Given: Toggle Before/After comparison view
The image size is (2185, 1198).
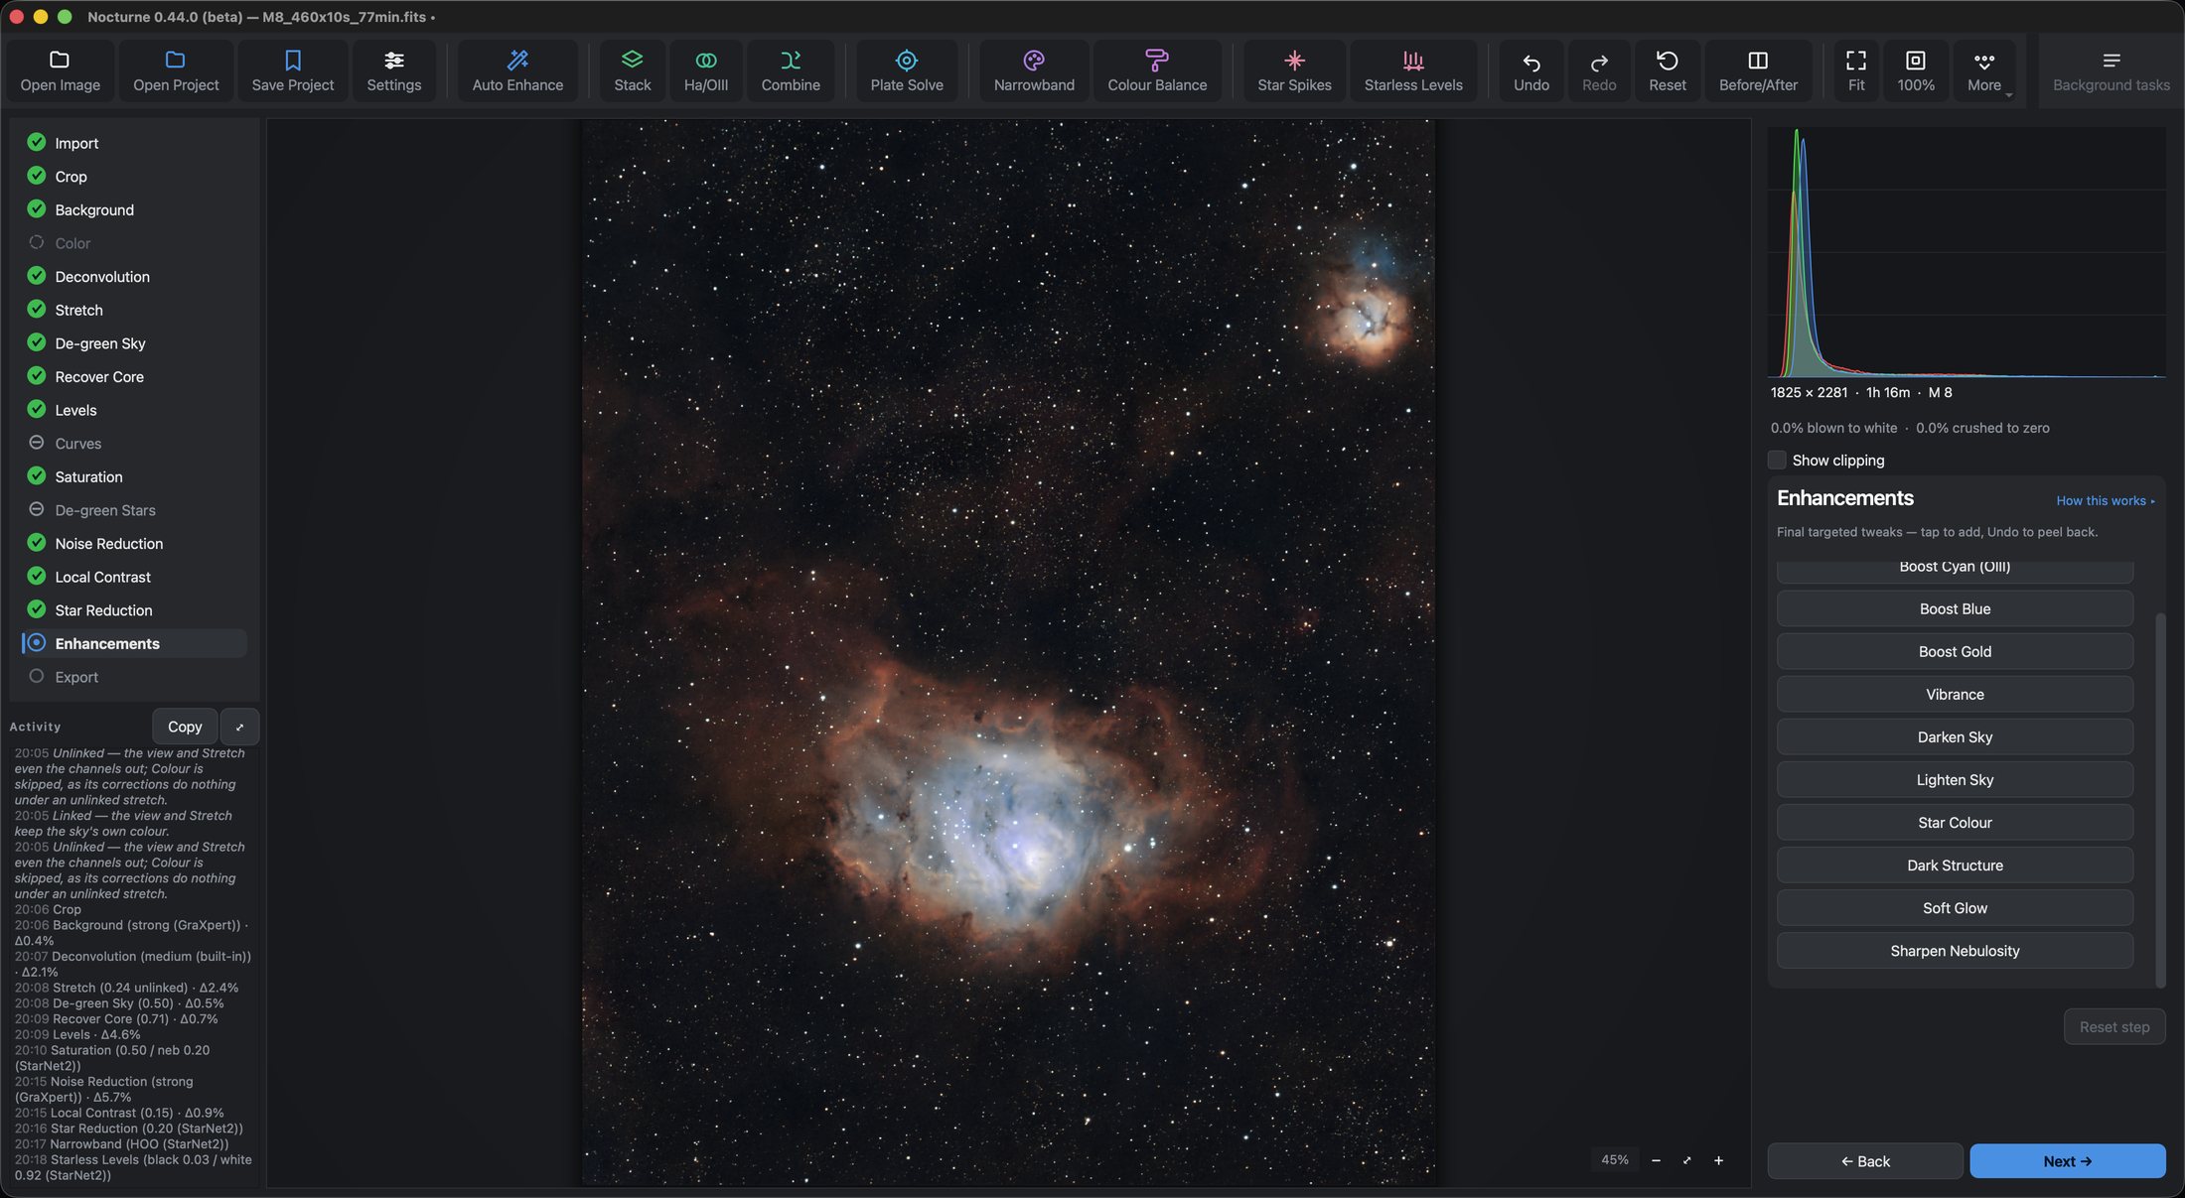Looking at the screenshot, I should coord(1758,70).
